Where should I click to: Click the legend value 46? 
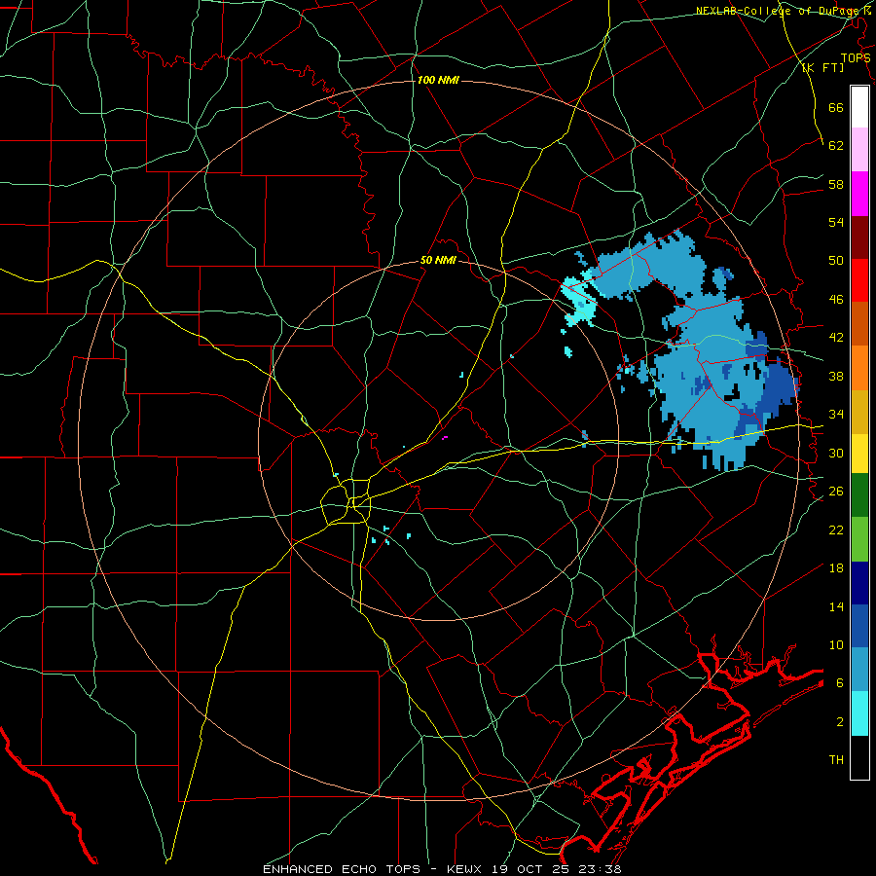tap(836, 300)
